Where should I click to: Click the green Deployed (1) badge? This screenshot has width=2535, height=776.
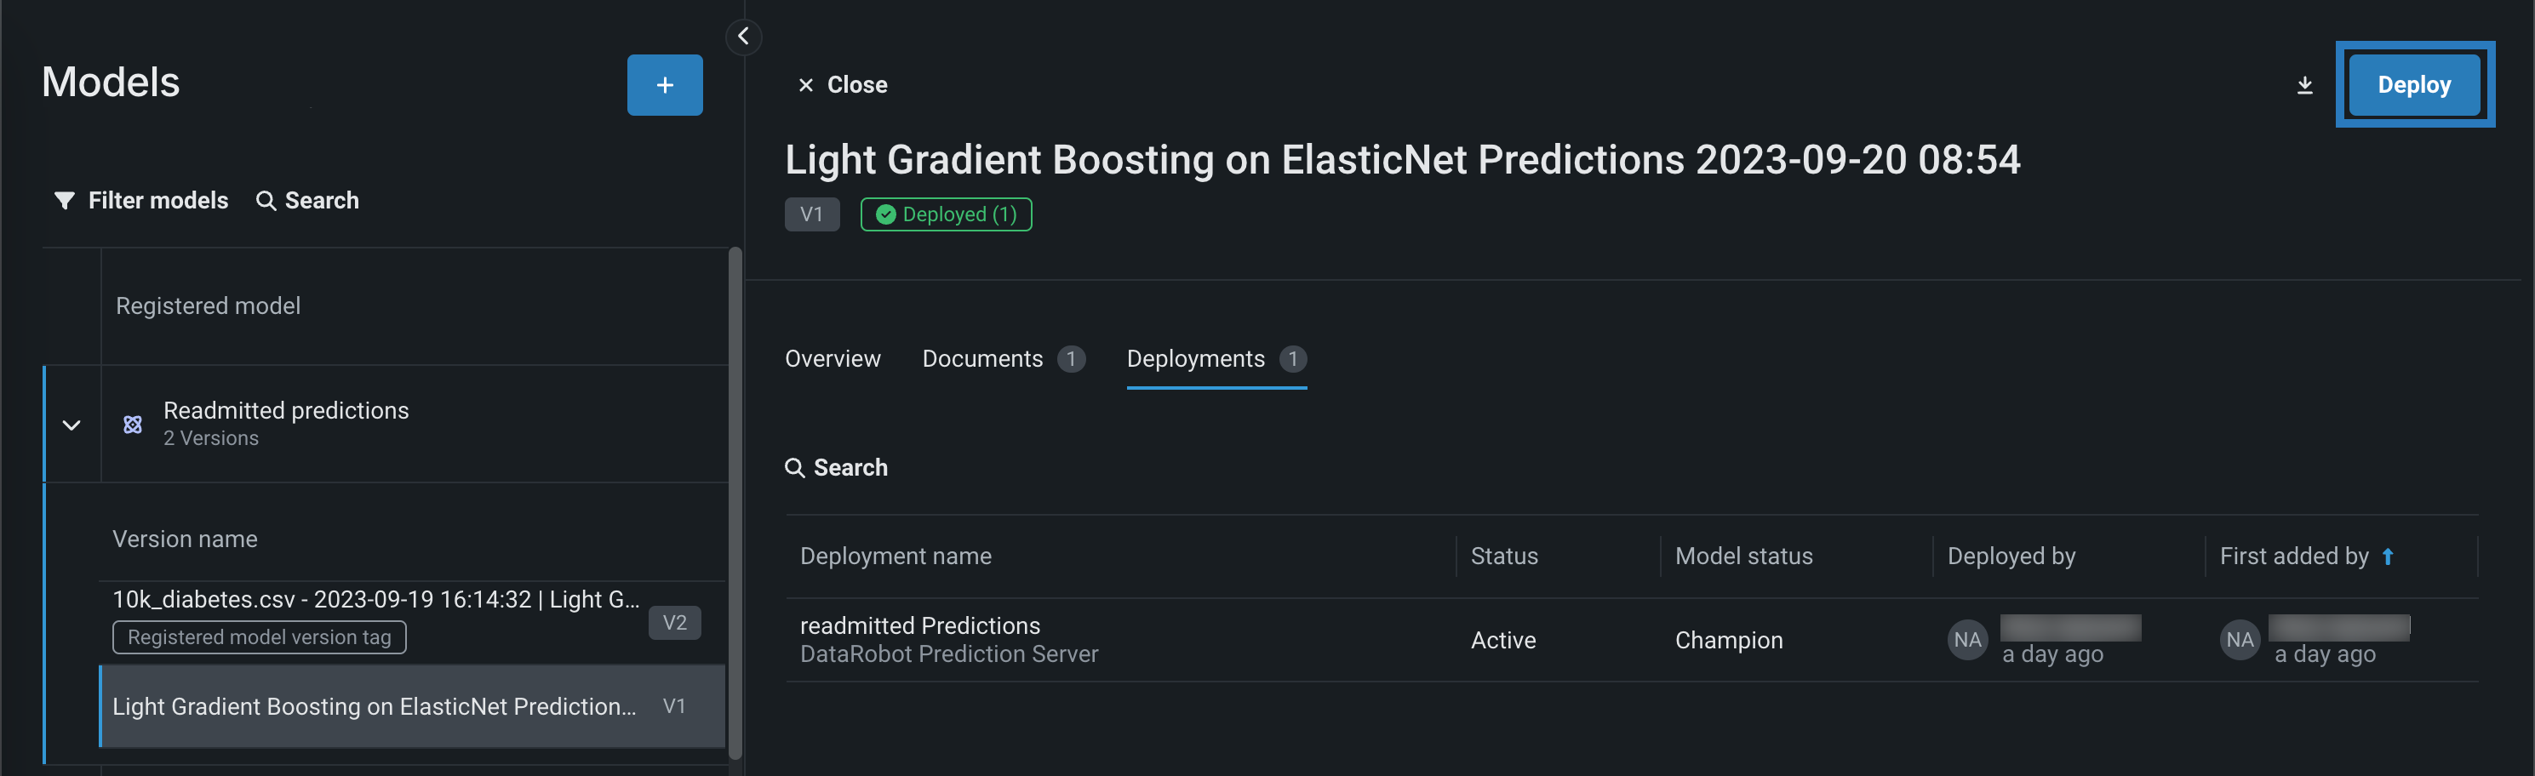946,214
